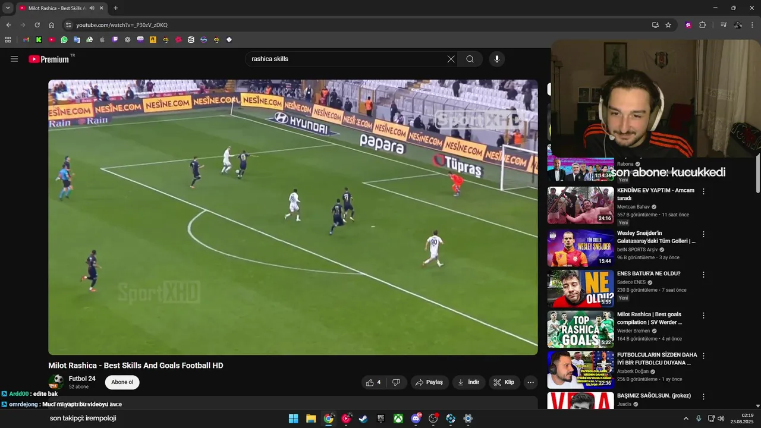Open Wesley Sneijder goals video thumbnail
The image size is (761, 428).
click(x=580, y=248)
